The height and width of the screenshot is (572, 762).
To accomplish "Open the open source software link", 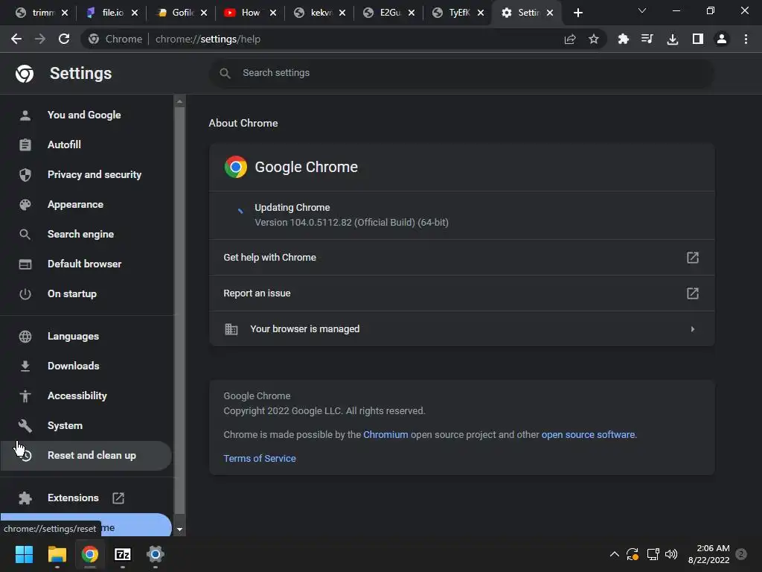I will point(588,434).
